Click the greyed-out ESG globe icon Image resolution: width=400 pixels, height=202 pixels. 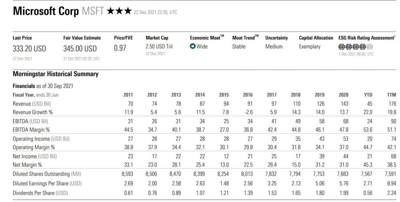click(370, 47)
